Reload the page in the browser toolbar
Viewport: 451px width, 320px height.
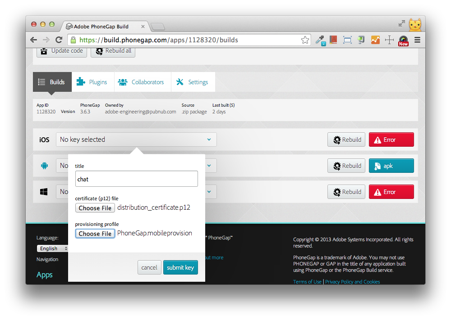[x=59, y=40]
